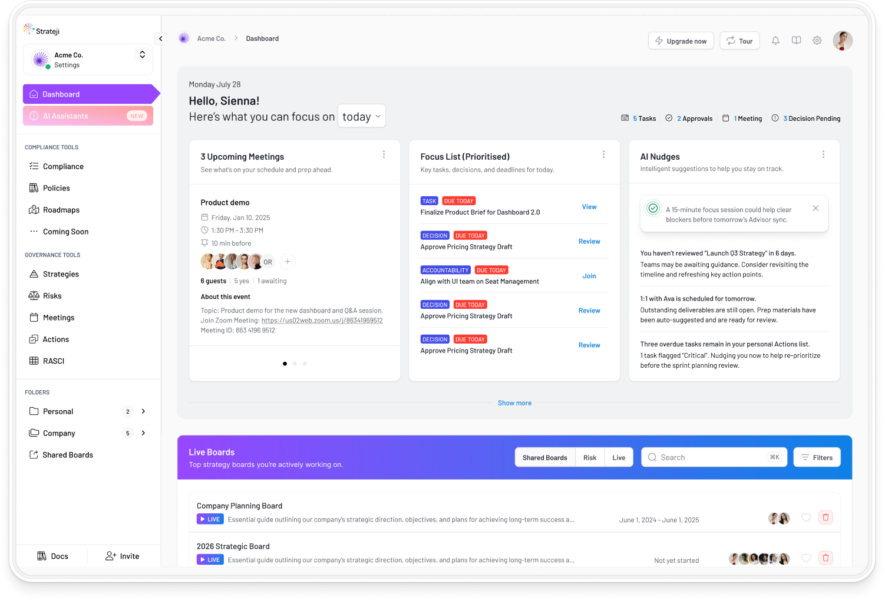Open the 'today' timeframe dropdown
Screen dimensions: 885x600
361,116
